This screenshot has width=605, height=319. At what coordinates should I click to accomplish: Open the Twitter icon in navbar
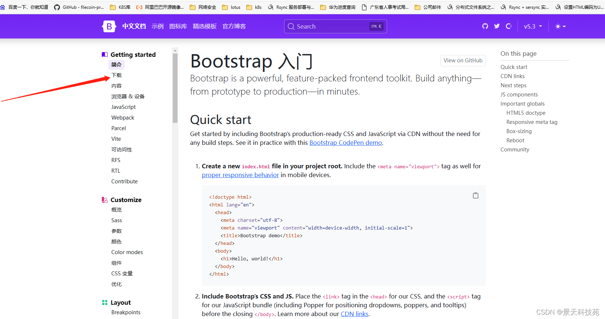497,26
